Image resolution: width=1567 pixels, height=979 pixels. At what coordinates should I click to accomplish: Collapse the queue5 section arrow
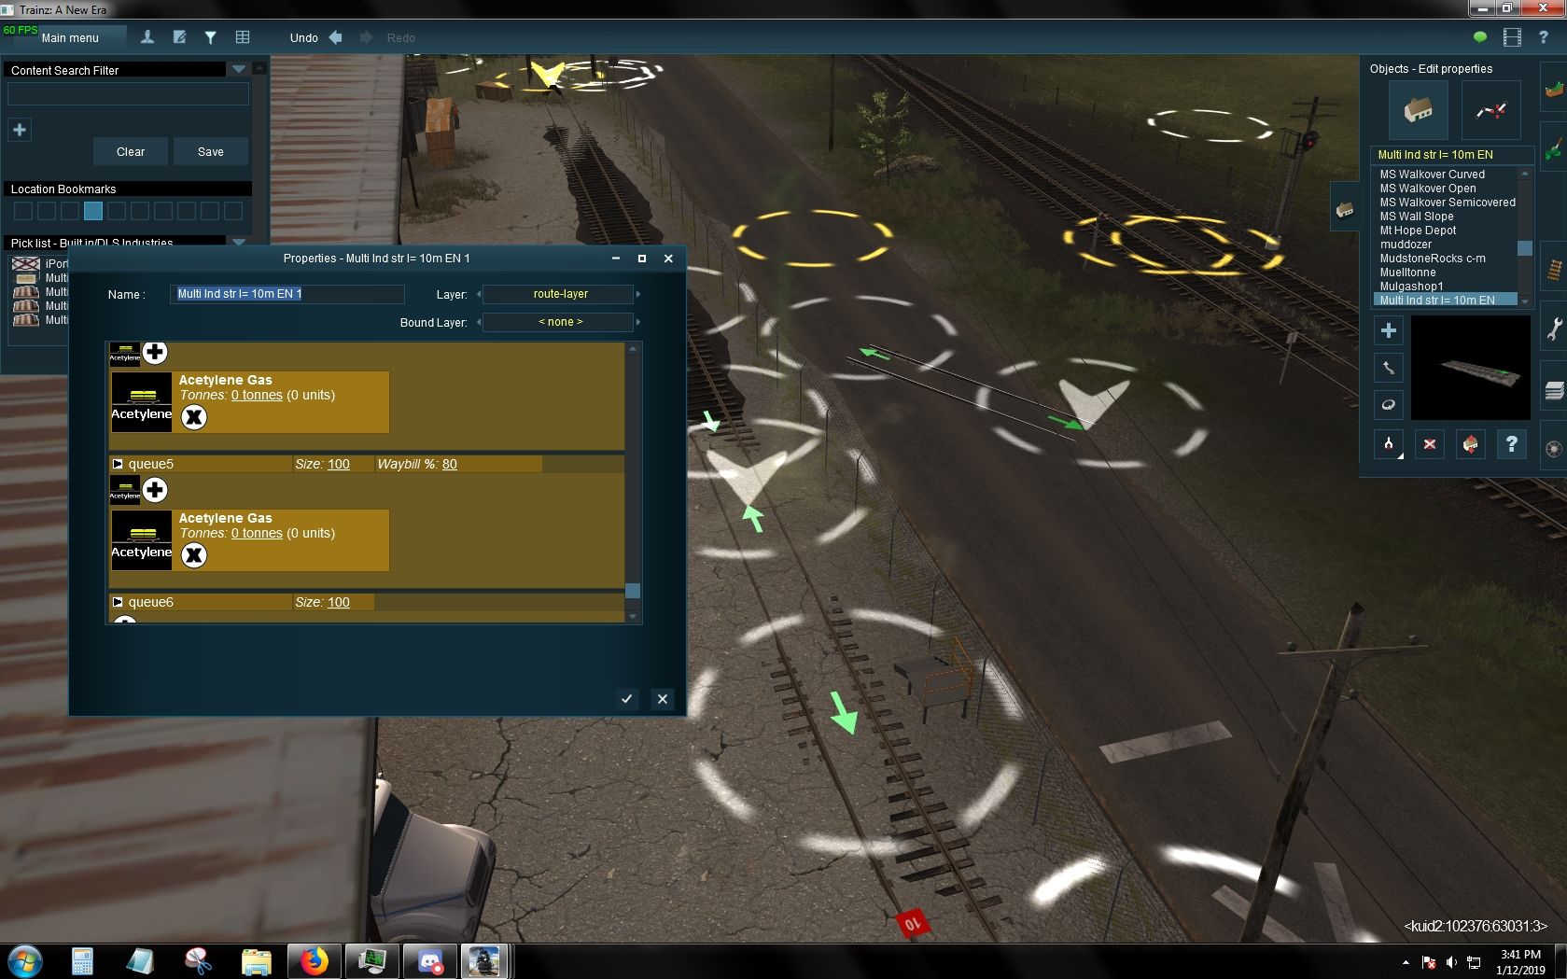coord(118,464)
